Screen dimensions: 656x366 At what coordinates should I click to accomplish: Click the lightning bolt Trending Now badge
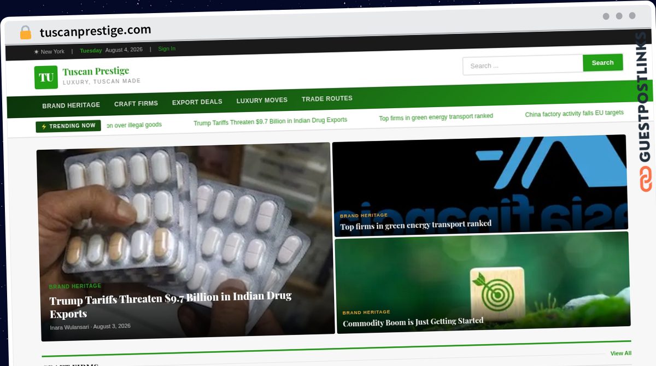point(68,126)
